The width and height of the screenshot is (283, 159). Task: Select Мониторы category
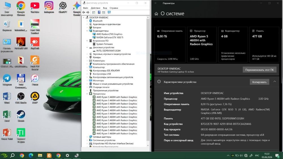pyautogui.click(x=98, y=81)
